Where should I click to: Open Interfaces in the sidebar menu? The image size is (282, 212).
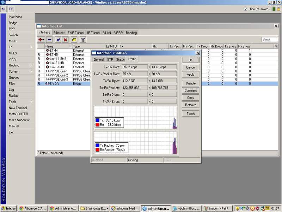[x=15, y=17]
